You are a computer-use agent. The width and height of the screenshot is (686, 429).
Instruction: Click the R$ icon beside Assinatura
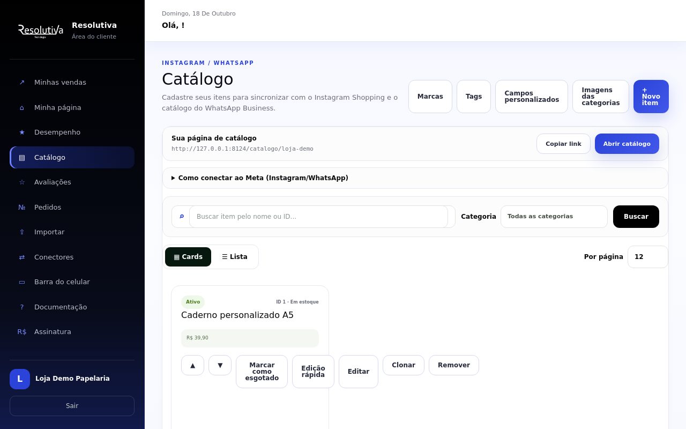click(x=22, y=332)
